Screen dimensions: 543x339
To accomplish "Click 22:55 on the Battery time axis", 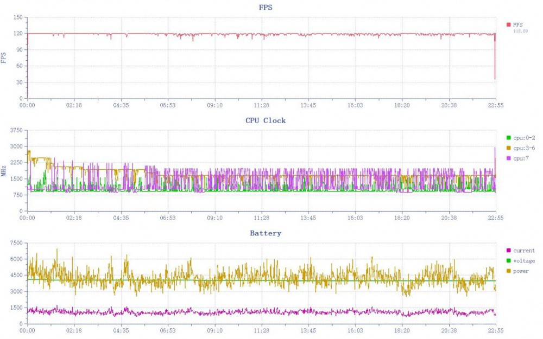I will pyautogui.click(x=496, y=331).
